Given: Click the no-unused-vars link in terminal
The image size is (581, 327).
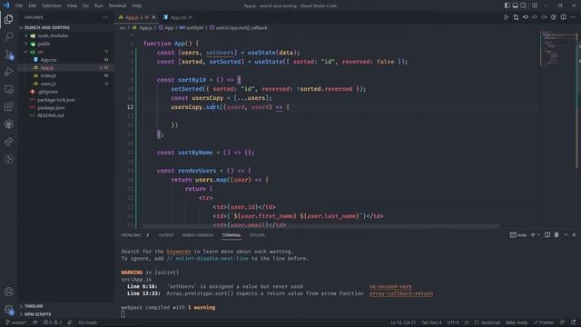Looking at the screenshot, I should click(390, 286).
